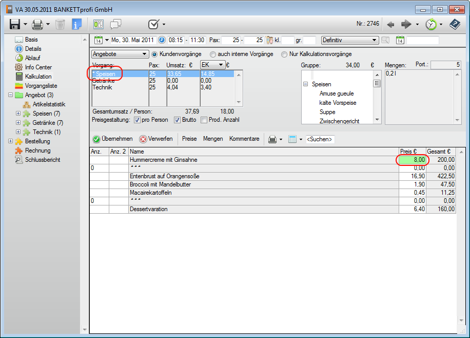Click the speech bubble comment icon
470x338 pixels.
pyautogui.click(x=116, y=24)
